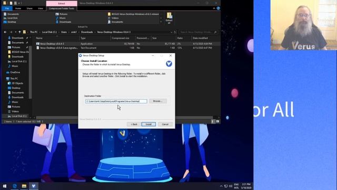Viewport: 337px width, 190px height.
Task: Click the search magnifier icon
Action: click(x=215, y=32)
